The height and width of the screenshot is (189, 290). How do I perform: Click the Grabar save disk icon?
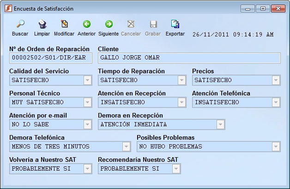(x=153, y=24)
